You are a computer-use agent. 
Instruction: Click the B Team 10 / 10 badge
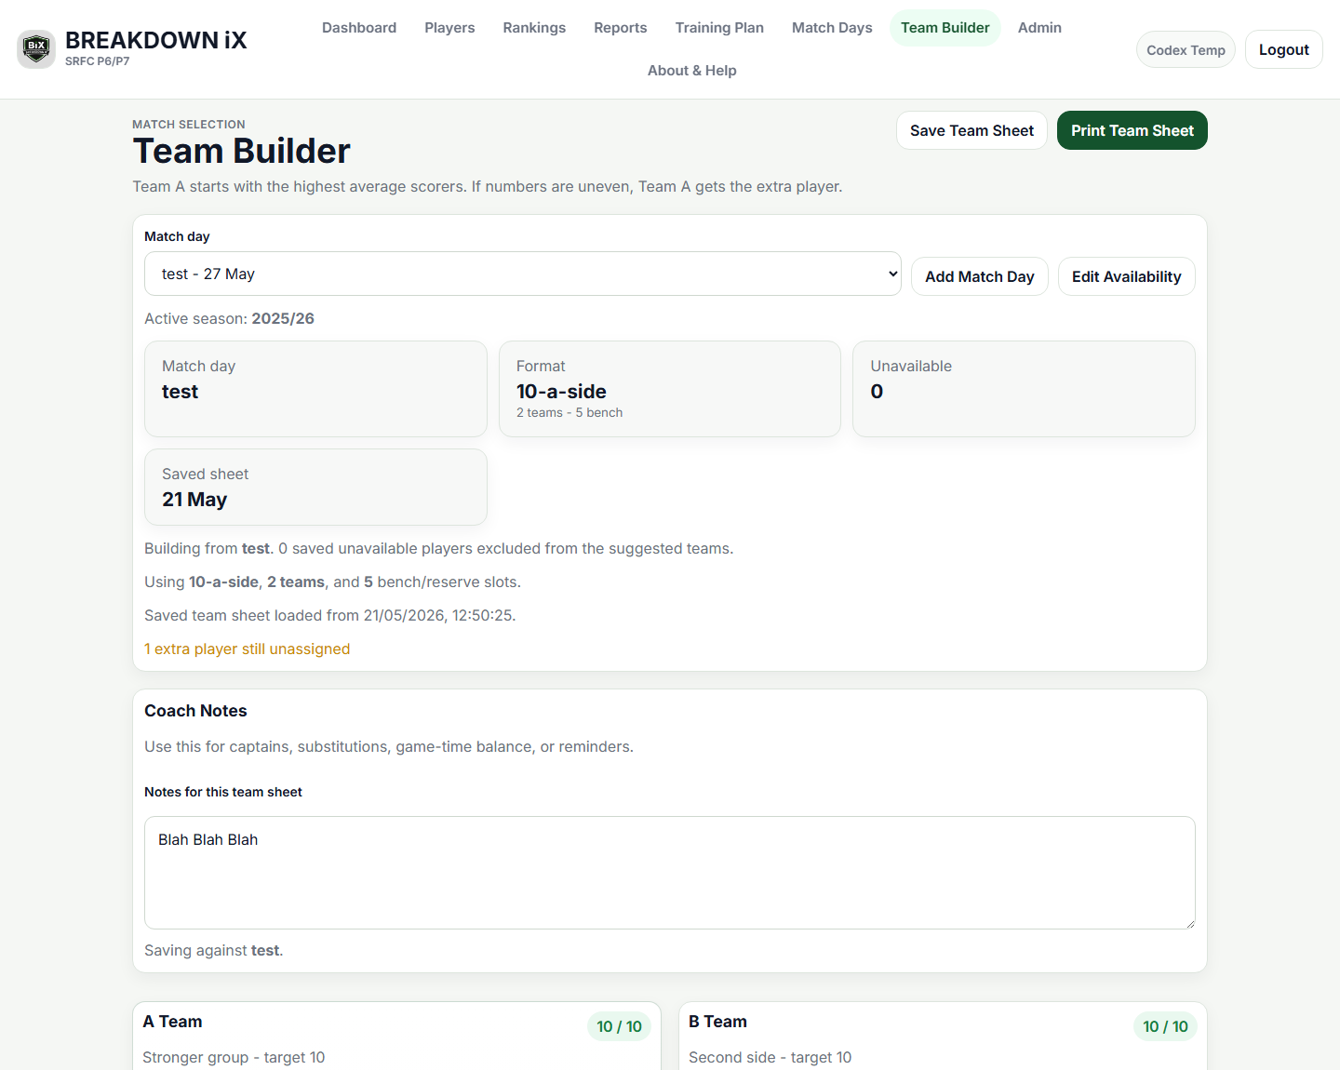(1165, 1026)
